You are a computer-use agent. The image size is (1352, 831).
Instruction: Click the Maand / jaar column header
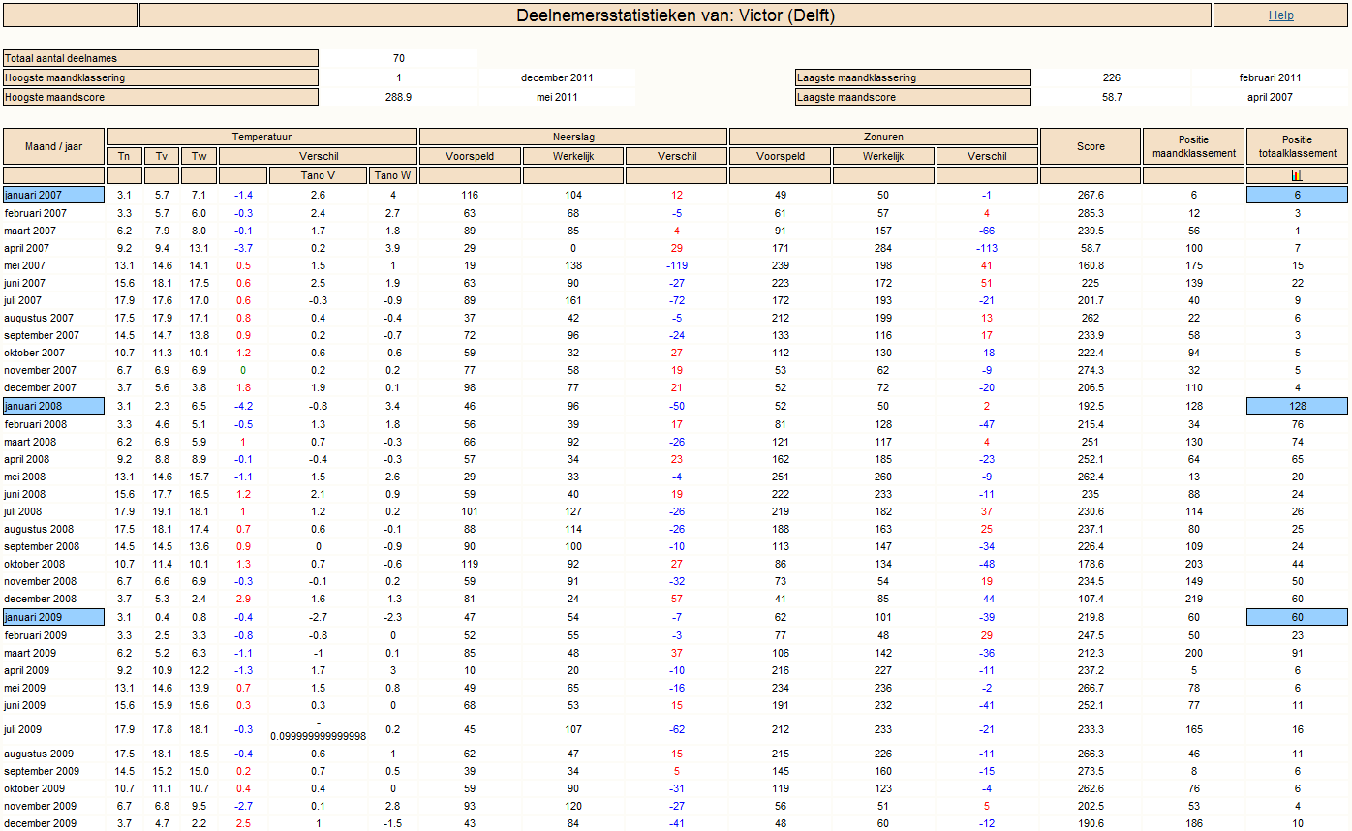(53, 146)
